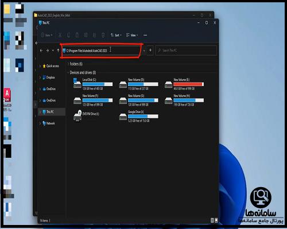
Task: Select the New Volume (D:) drive
Action: click(138, 84)
